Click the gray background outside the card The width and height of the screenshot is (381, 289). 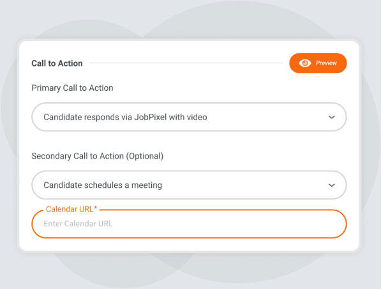190,19
